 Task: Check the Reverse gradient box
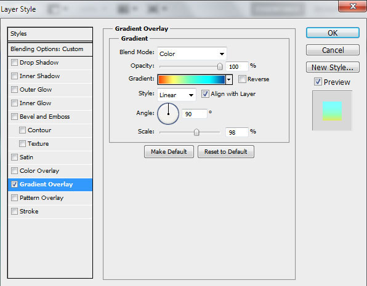point(242,79)
